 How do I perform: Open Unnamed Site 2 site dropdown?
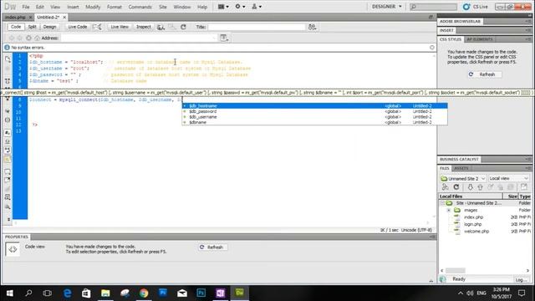(463, 178)
